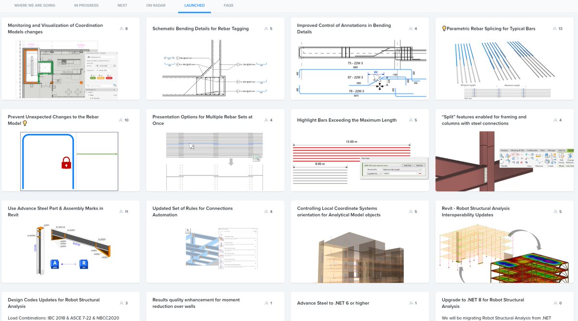Click follower icon on Schematic Bending Details card
Viewport: 578px width, 321px height.
click(266, 29)
